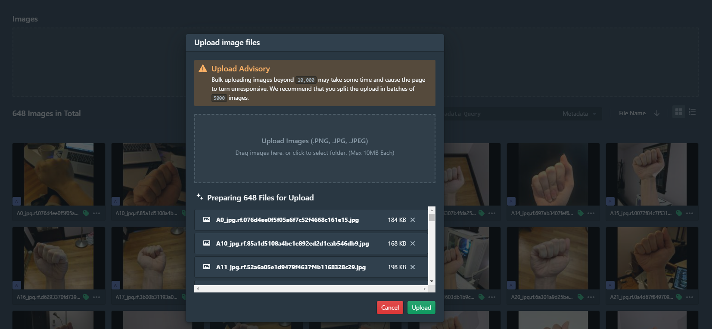Open more options for A0_jpg.rf.076d4ee0f5f05a card
This screenshot has width=712, height=329.
click(x=96, y=213)
